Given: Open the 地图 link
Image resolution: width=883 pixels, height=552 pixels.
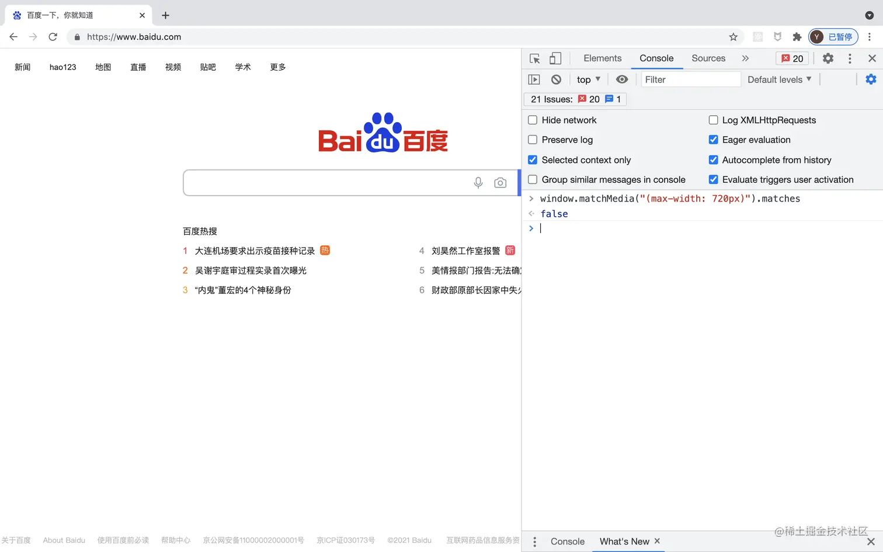Looking at the screenshot, I should pos(103,67).
